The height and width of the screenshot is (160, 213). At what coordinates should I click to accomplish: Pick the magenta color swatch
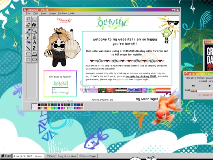(62, 108)
